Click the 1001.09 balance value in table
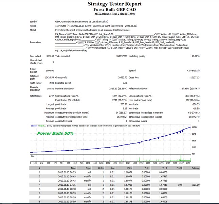This screenshot has height=204, width=219. [x=195, y=185]
